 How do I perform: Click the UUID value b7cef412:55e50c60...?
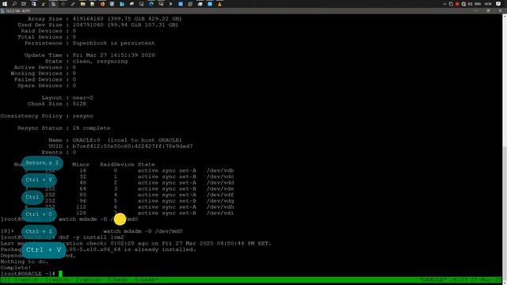pos(132,146)
